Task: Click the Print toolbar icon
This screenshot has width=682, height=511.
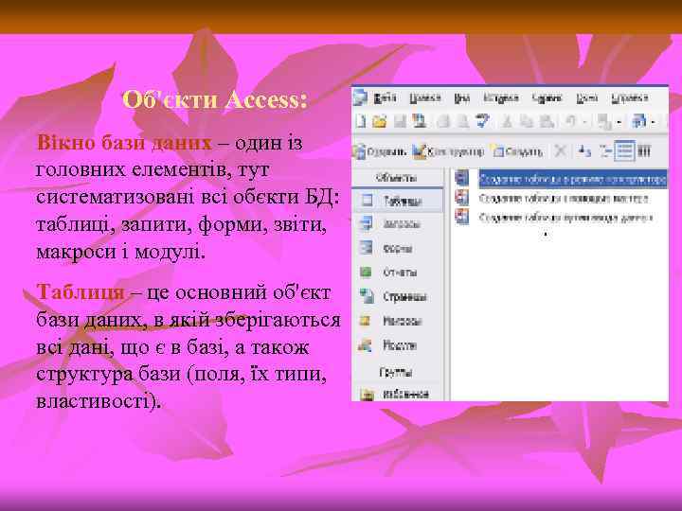Action: [x=443, y=121]
